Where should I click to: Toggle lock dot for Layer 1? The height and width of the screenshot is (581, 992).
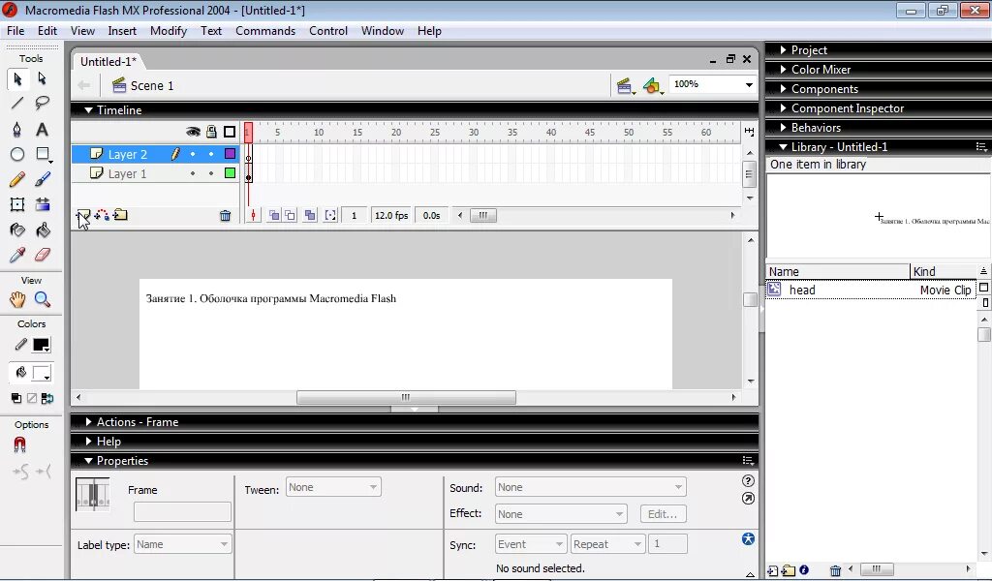point(211,174)
